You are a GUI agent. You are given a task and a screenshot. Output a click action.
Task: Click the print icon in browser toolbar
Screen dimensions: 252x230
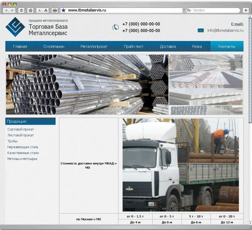click(x=55, y=10)
